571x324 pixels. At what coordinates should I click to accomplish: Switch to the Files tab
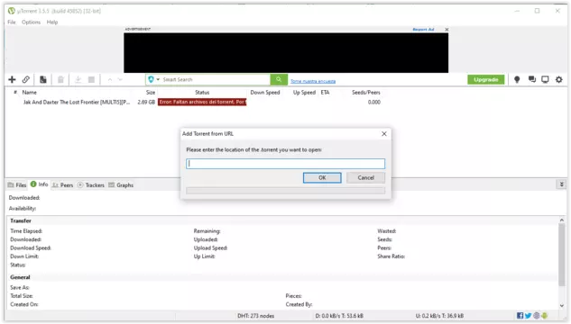coord(17,185)
